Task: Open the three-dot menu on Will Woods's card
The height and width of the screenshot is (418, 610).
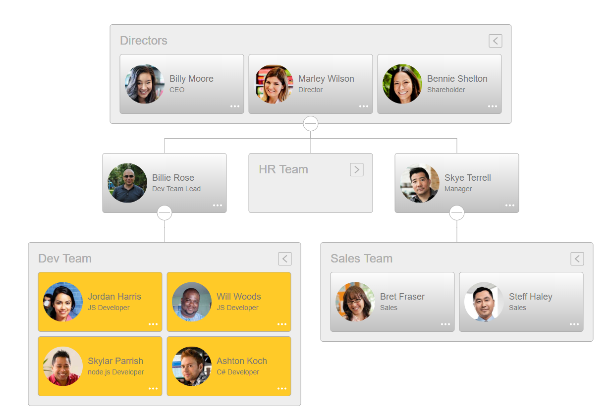Action: pyautogui.click(x=282, y=324)
